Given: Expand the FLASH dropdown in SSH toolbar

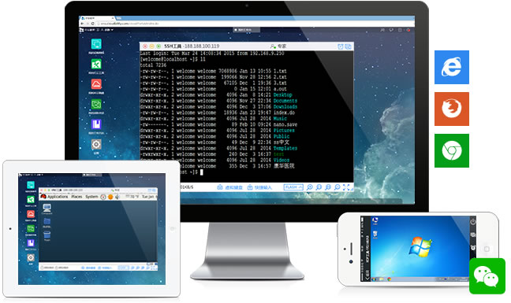Looking at the screenshot, I should pyautogui.click(x=293, y=187).
